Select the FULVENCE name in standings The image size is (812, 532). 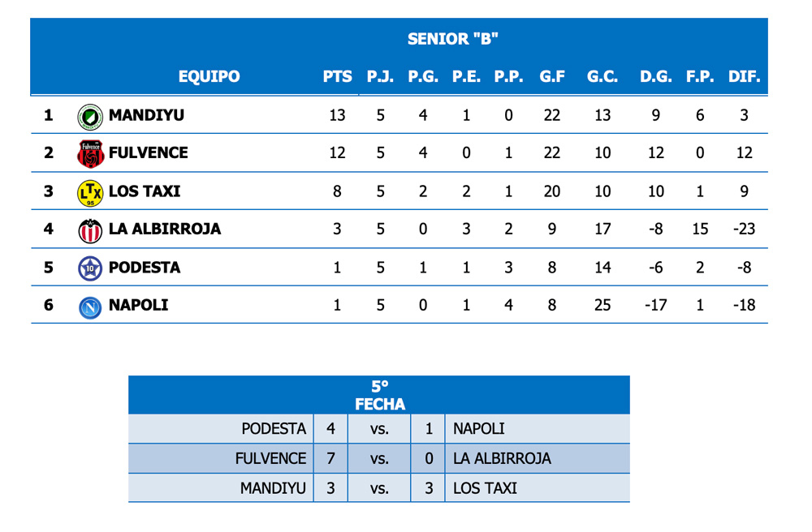click(x=148, y=152)
